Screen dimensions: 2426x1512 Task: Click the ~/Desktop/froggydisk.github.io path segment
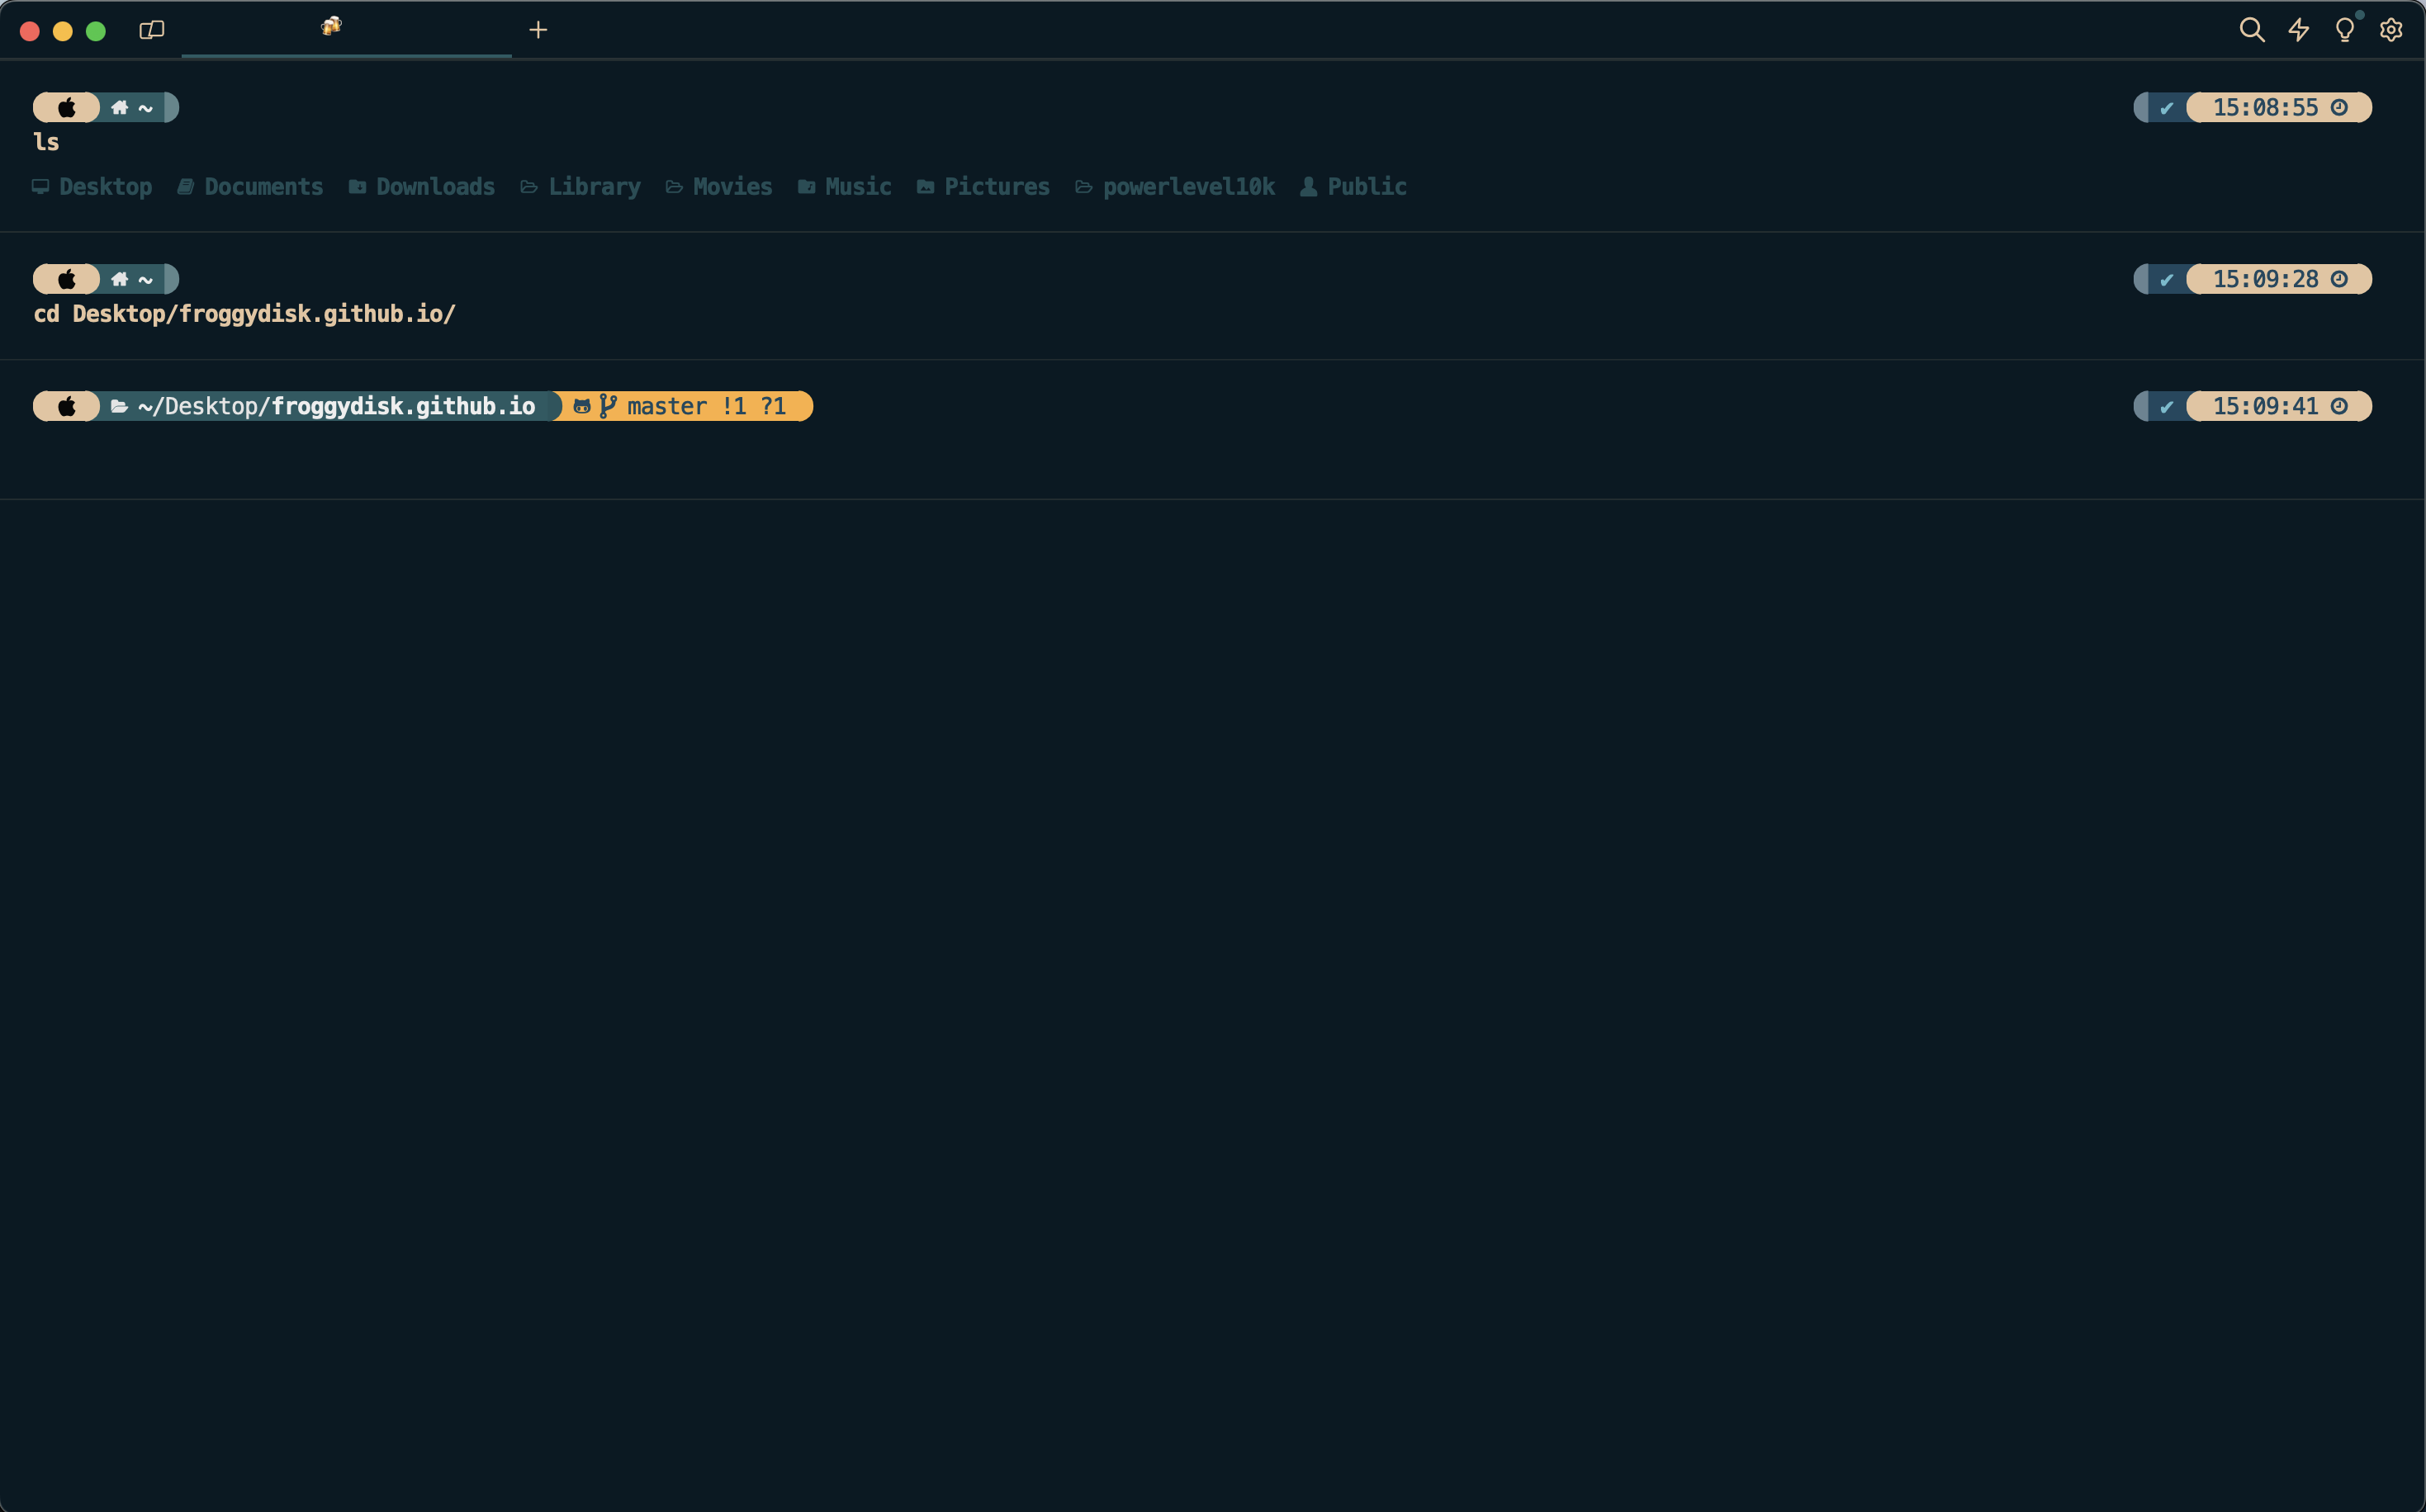click(336, 406)
